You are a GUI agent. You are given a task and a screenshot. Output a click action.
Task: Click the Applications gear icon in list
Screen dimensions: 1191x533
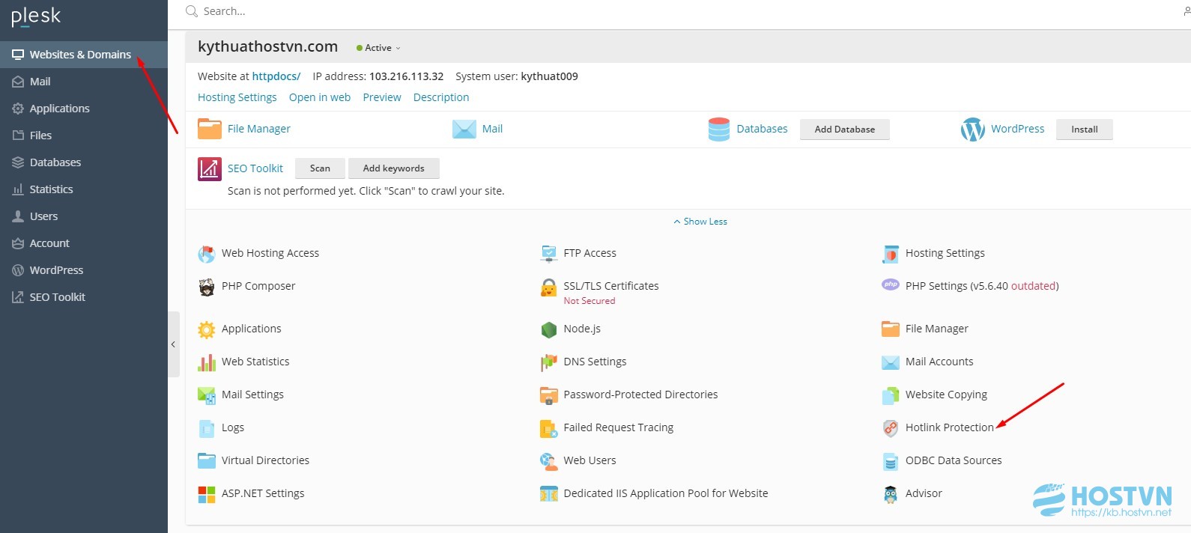pos(206,329)
